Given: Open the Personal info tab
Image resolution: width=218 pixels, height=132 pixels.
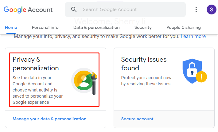Looking at the screenshot, I should pyautogui.click(x=45, y=28).
